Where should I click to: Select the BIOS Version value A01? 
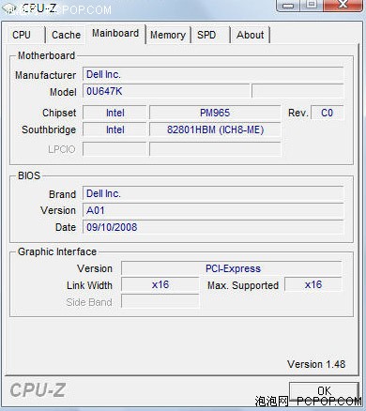click(213, 210)
